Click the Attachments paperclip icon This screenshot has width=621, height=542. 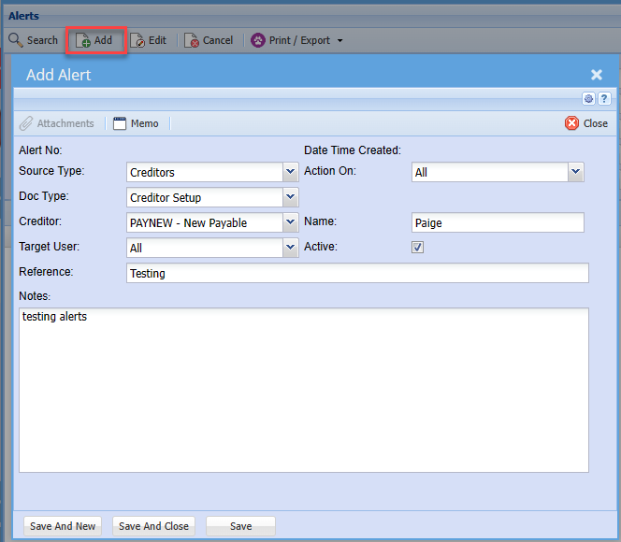tap(26, 123)
